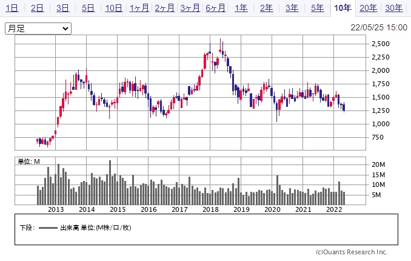Image resolution: width=411 pixels, height=261 pixels.
Task: Click the early 2020 volume spike bar
Action: click(x=277, y=190)
